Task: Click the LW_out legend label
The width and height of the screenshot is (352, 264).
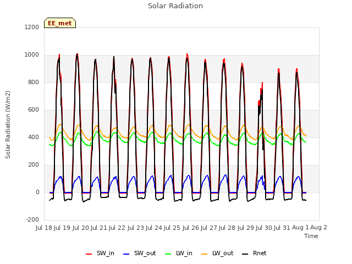Action: (223, 253)
